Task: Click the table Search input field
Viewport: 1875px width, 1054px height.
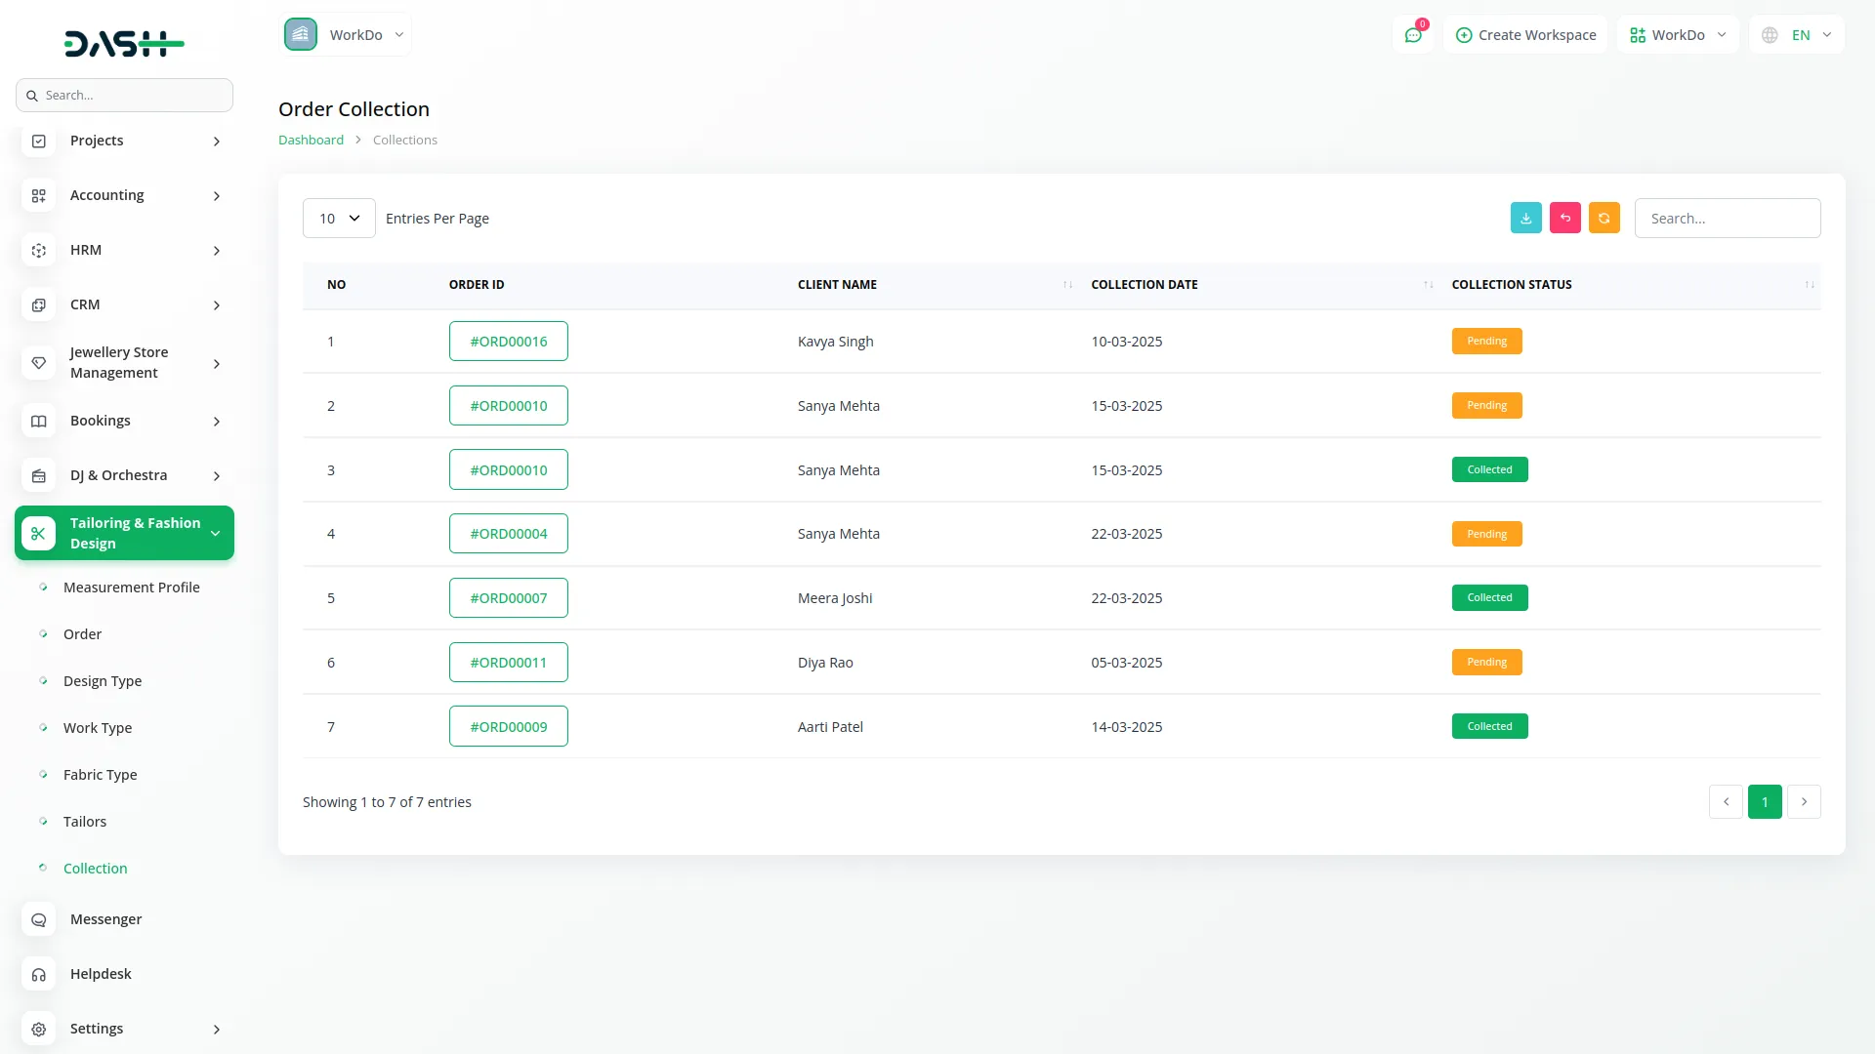Action: click(1727, 218)
